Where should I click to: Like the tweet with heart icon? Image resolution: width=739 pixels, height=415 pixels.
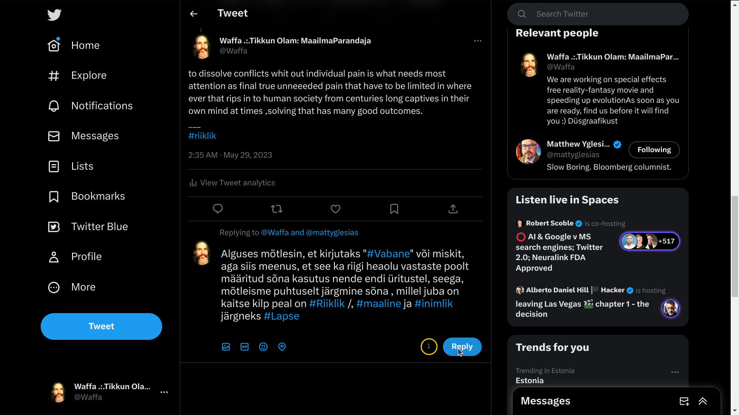[335, 209]
